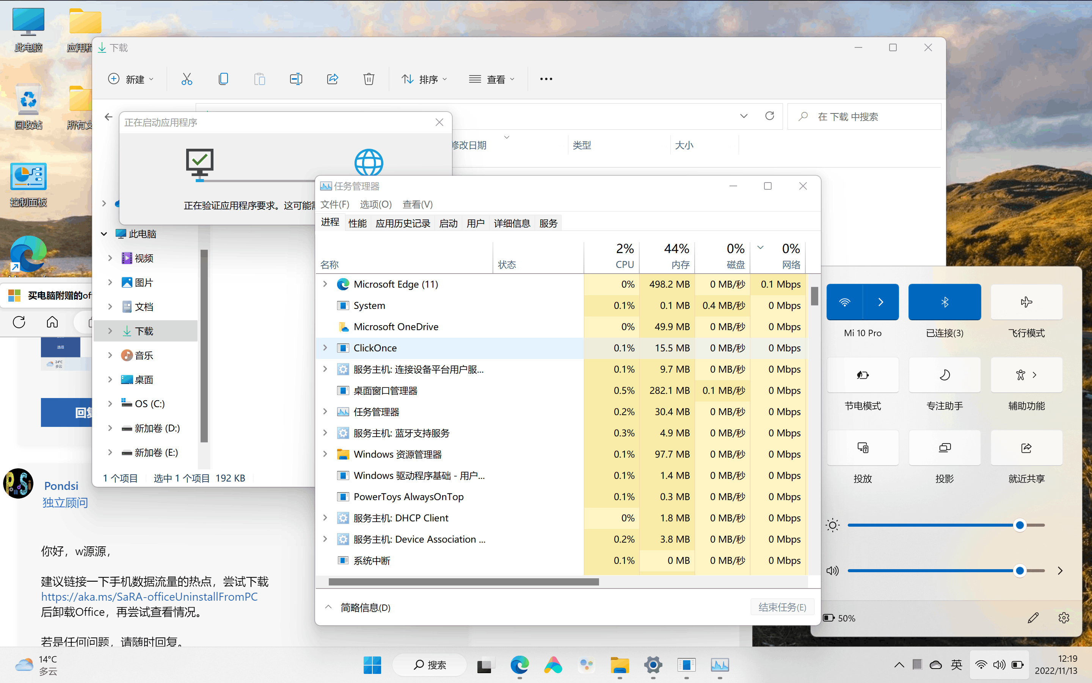Click Task Manager horizontal scrollbar
The image size is (1092, 683).
point(463,582)
